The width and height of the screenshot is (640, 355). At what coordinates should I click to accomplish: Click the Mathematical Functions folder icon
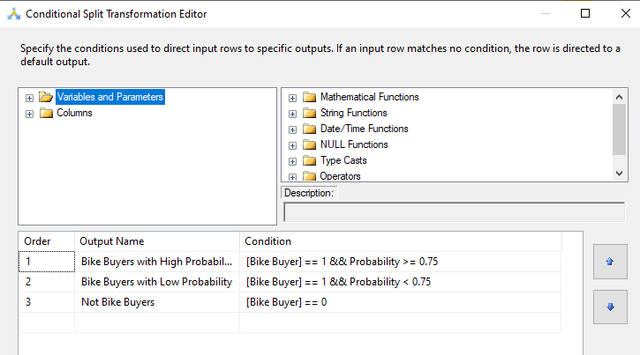309,97
